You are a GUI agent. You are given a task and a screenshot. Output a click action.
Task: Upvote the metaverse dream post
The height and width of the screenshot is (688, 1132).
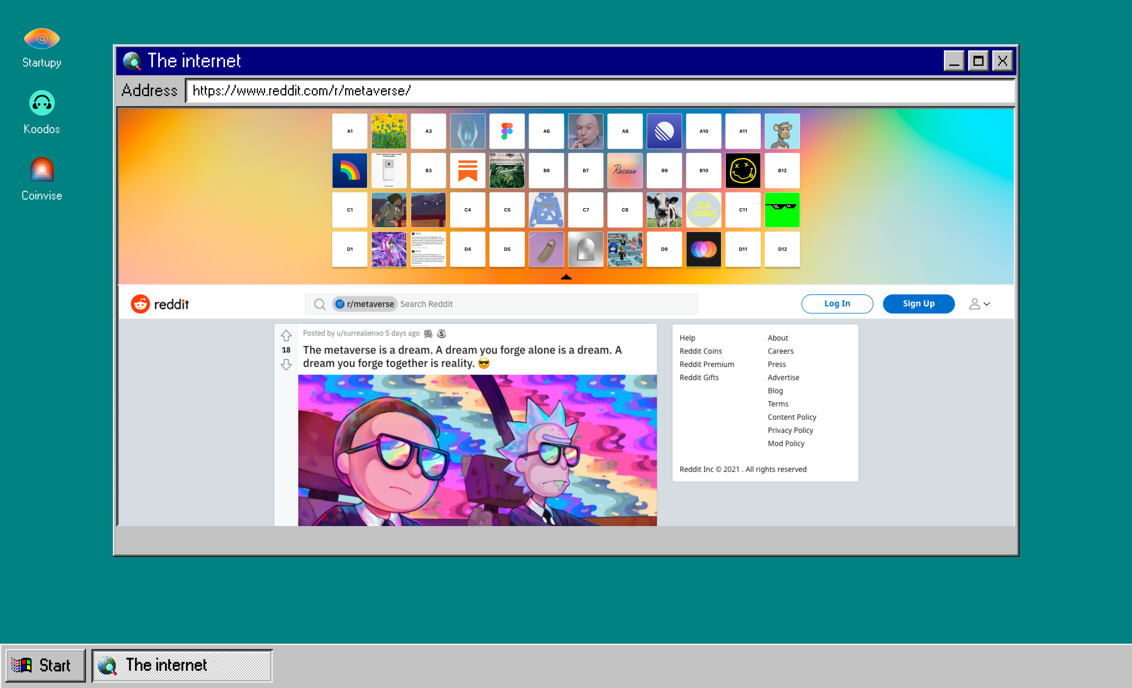(x=286, y=335)
